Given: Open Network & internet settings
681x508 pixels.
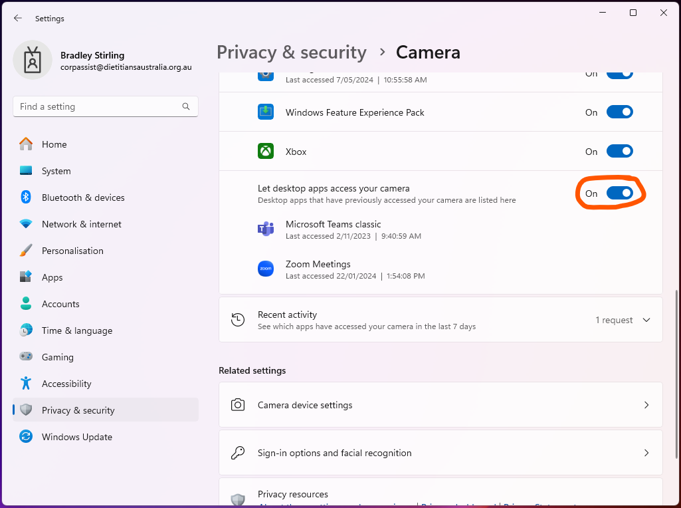Looking at the screenshot, I should pyautogui.click(x=25, y=224).
